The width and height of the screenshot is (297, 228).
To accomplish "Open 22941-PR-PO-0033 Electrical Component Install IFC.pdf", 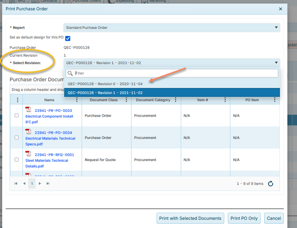I will pos(49,116).
